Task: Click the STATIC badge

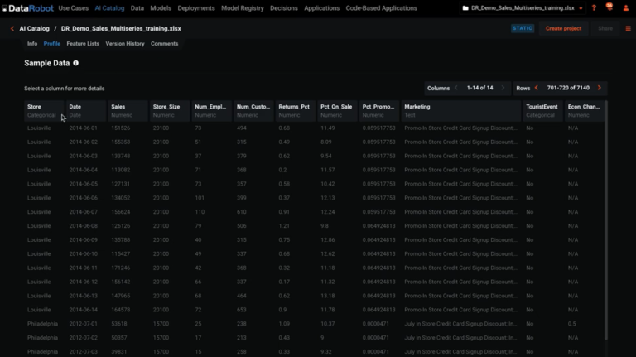Action: click(523, 28)
